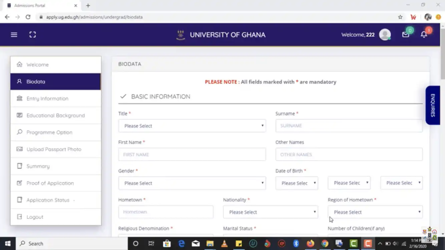Image resolution: width=445 pixels, height=250 pixels.
Task: Open the Title dropdown
Action: 192,126
